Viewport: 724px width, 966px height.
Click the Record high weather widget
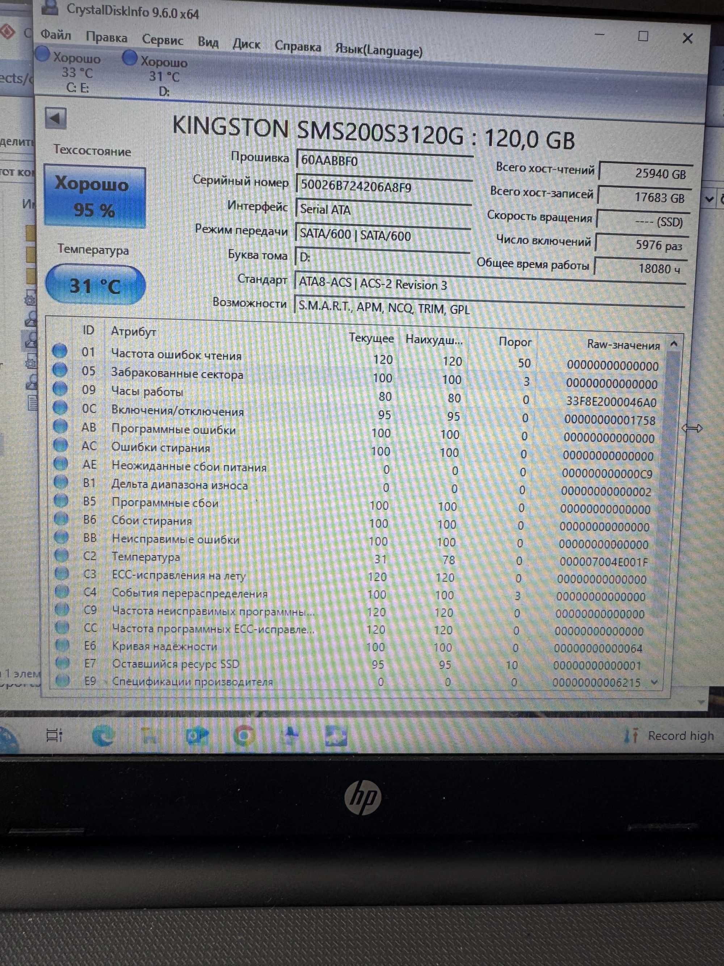coord(669,736)
